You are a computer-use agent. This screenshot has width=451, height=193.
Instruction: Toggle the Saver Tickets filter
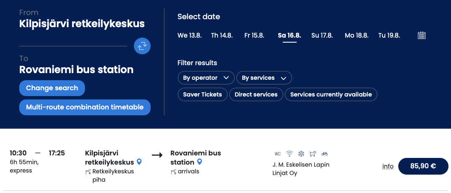tap(202, 94)
